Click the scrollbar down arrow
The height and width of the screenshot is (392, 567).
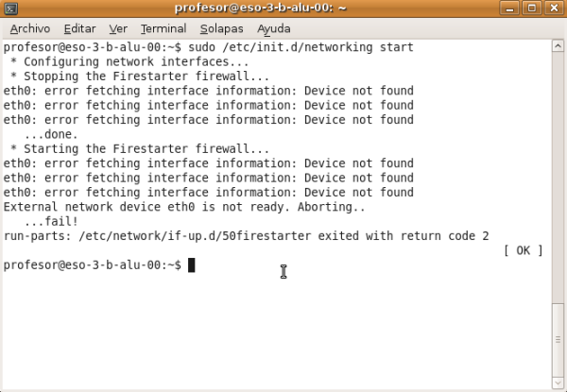pyautogui.click(x=558, y=383)
